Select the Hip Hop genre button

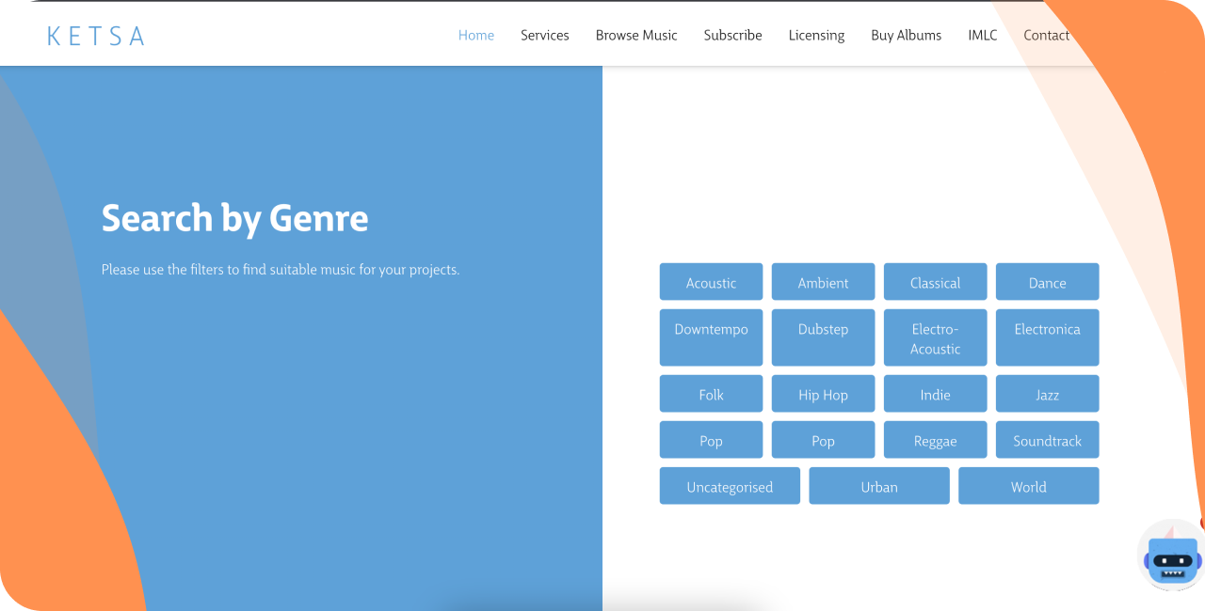click(x=823, y=394)
